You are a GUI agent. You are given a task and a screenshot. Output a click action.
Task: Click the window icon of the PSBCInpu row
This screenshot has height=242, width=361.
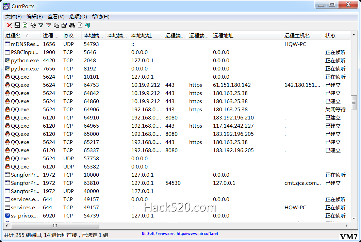coord(7,52)
